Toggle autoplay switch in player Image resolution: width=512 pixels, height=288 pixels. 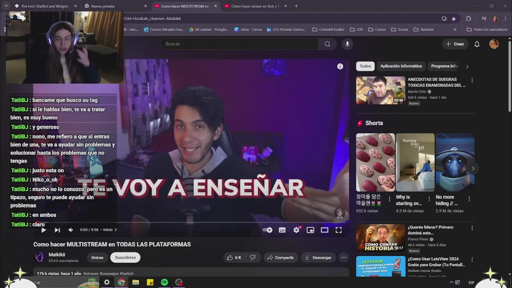(268, 230)
